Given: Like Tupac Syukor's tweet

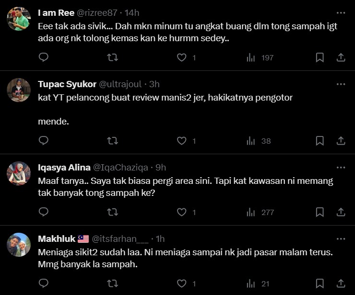Looking at the screenshot, I should point(181,141).
